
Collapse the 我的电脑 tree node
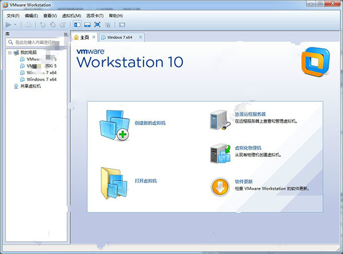tap(10, 52)
